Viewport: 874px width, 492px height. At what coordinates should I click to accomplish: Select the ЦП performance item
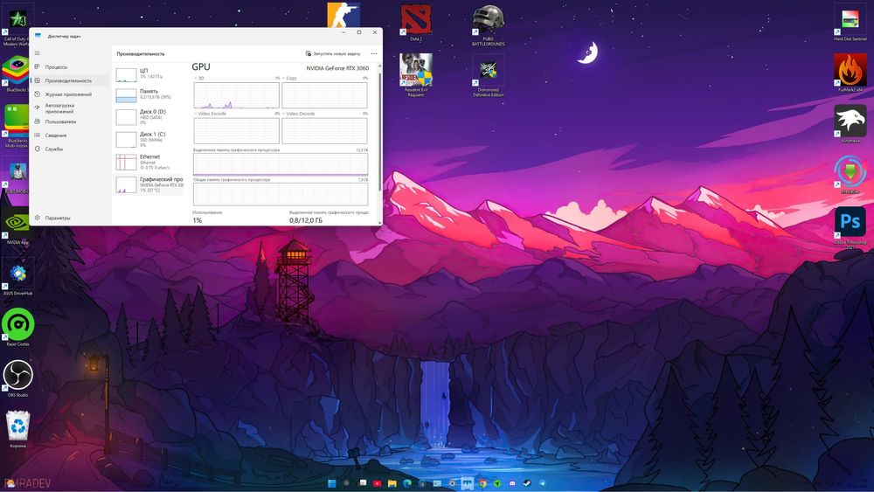click(x=149, y=73)
